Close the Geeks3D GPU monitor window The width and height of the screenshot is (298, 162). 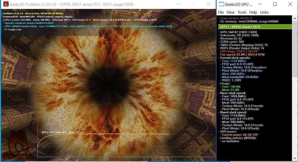pyautogui.click(x=290, y=4)
